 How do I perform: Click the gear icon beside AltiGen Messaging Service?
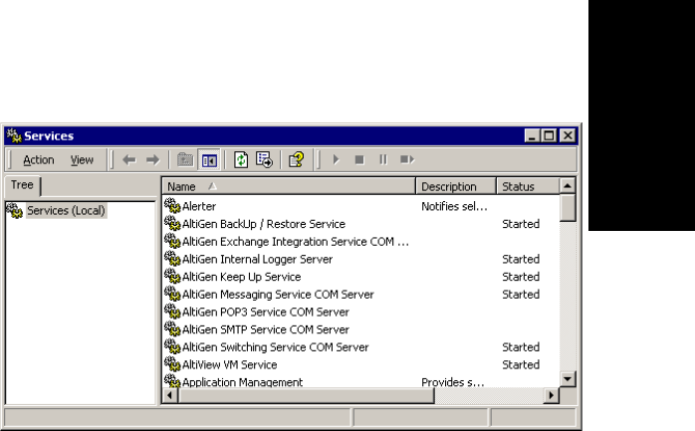click(172, 294)
